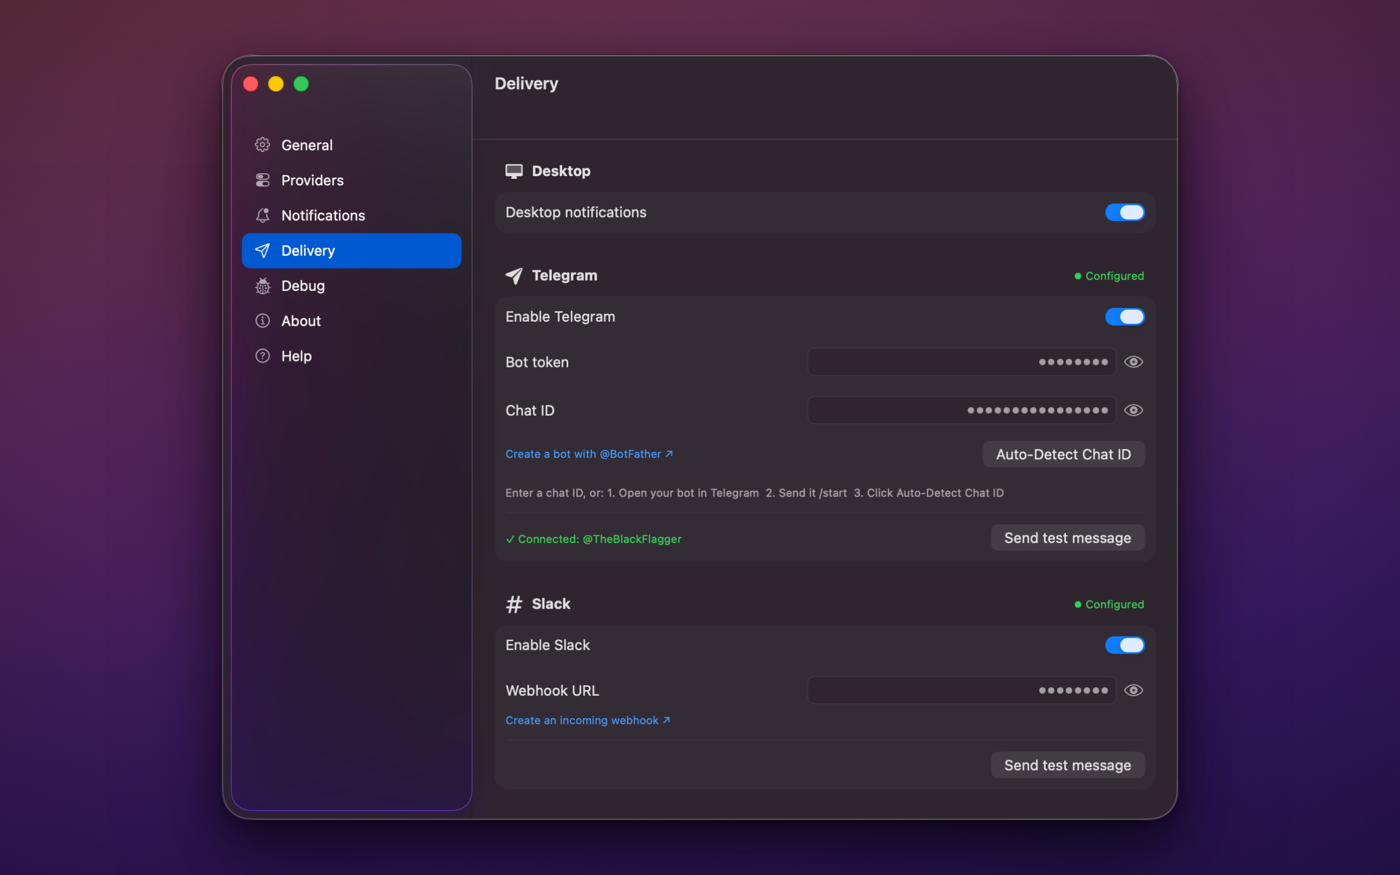The image size is (1400, 875).
Task: Click the Slack Configured status label
Action: pyautogui.click(x=1109, y=604)
